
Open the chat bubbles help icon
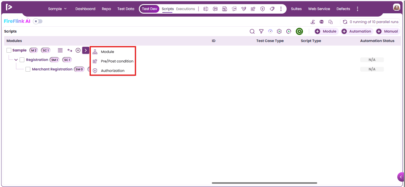pos(331,22)
